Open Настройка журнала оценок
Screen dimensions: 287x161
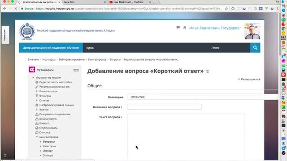pyautogui.click(x=57, y=105)
